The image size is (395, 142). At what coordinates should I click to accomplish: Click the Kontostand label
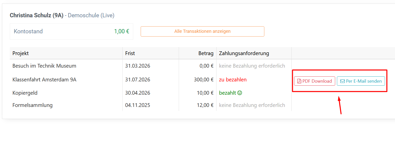(28, 31)
